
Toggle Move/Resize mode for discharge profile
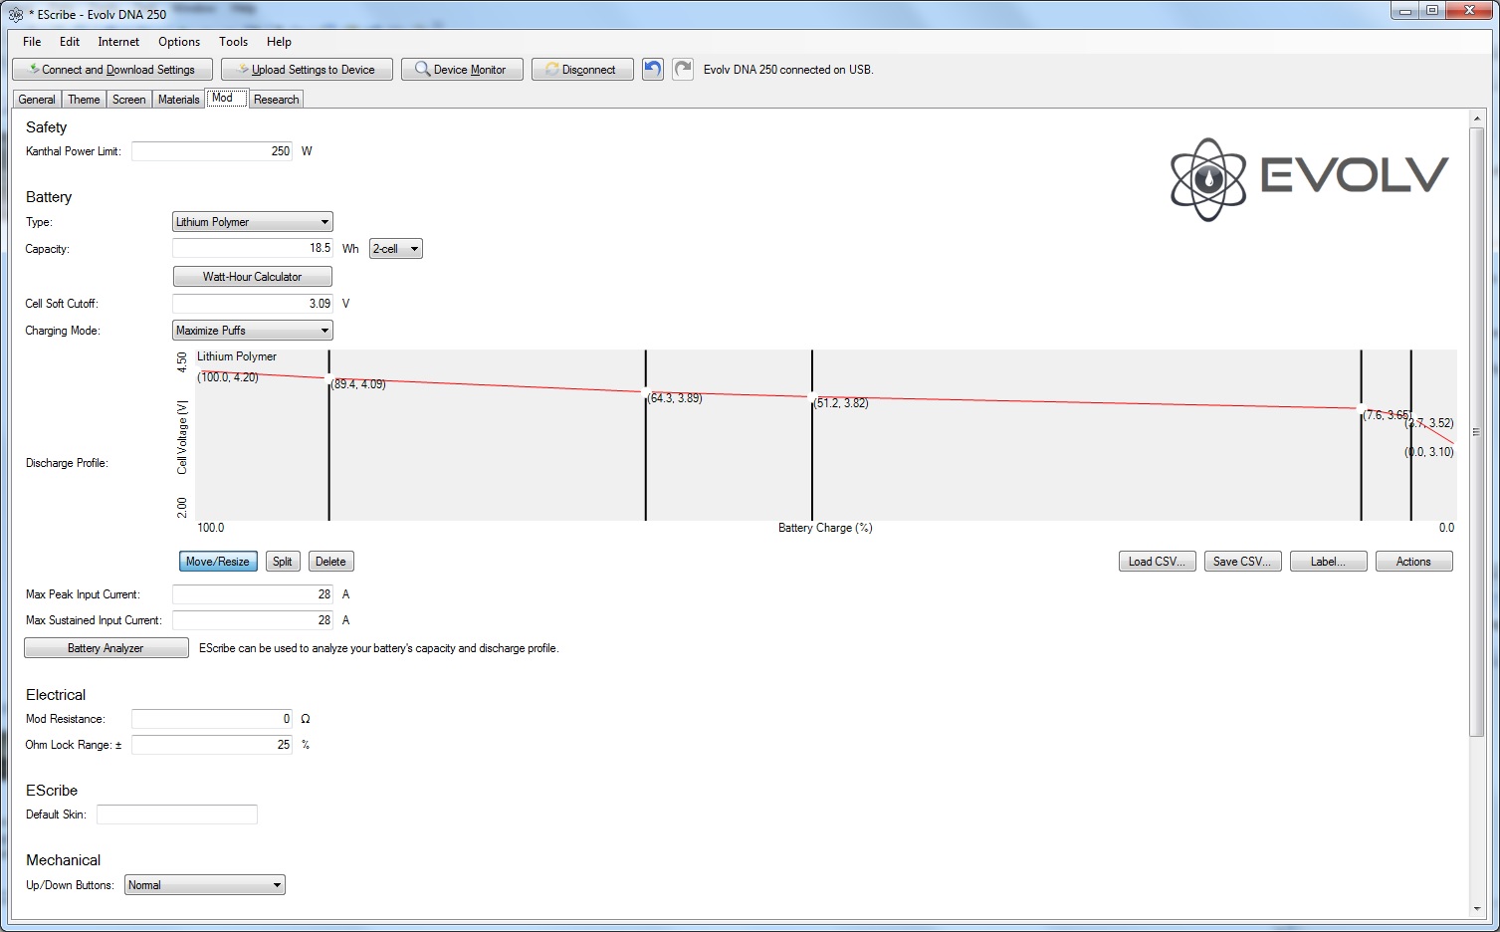click(218, 562)
